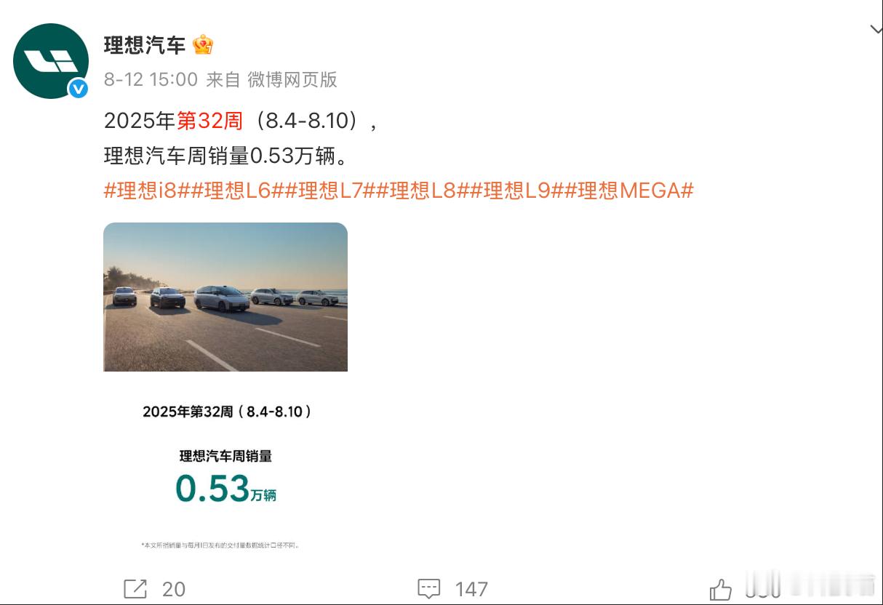Enlarge the car lineup road photo
Viewport: 883px width, 605px height.
(225, 297)
